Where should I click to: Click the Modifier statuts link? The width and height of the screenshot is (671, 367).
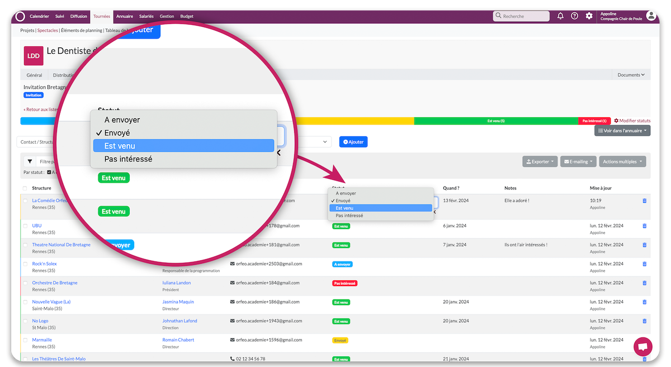(632, 121)
